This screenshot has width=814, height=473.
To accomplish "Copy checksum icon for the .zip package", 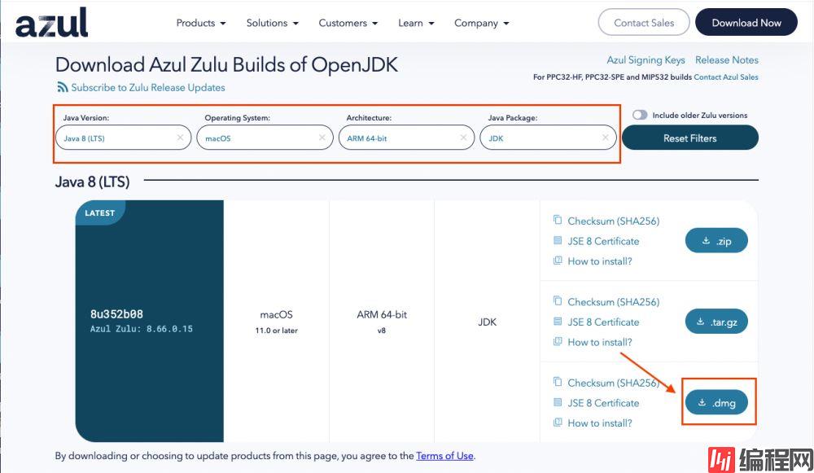I will [x=558, y=221].
